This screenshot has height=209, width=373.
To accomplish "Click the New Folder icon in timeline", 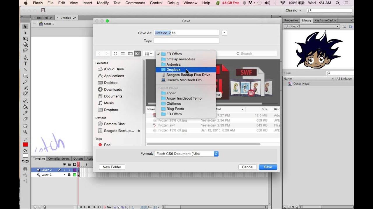I will click(40, 207).
